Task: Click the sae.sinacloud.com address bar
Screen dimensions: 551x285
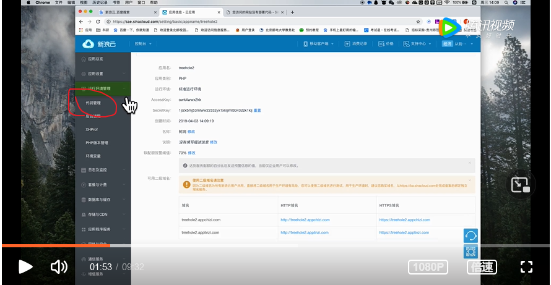Action: point(260,22)
